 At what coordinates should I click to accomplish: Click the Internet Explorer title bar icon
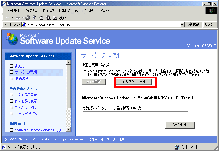pos(4,4)
